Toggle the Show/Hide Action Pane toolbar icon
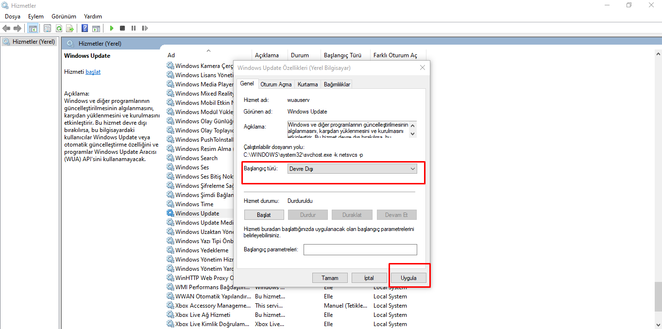Viewport: 662px width, 329px height. 96,28
